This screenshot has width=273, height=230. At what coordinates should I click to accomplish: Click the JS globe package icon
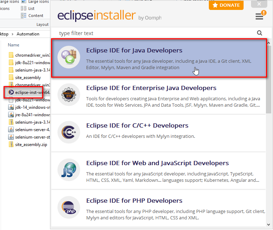click(69, 170)
